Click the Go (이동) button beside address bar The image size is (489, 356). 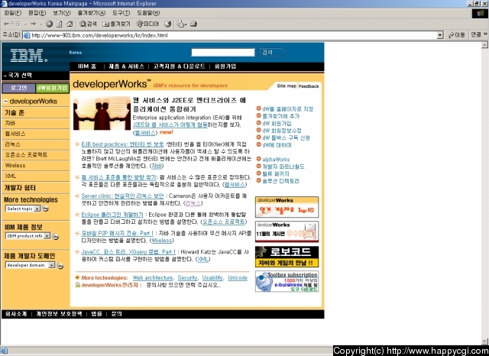click(x=457, y=35)
